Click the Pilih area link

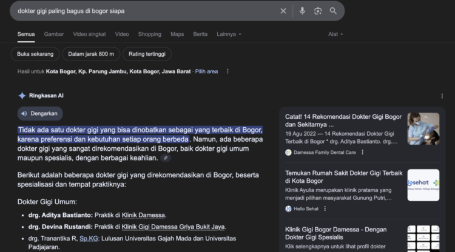[x=206, y=71]
